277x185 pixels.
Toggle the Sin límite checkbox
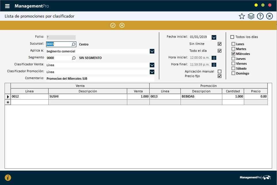coord(220,44)
